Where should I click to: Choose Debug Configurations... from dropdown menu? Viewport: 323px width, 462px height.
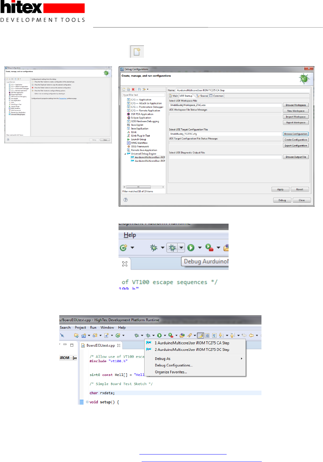point(195,365)
